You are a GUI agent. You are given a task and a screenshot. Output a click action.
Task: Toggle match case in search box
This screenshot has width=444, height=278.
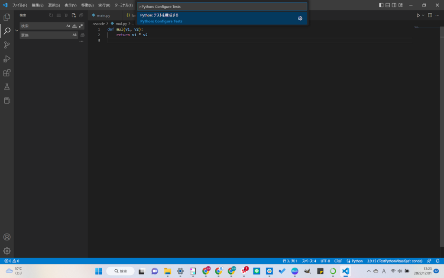pyautogui.click(x=68, y=26)
